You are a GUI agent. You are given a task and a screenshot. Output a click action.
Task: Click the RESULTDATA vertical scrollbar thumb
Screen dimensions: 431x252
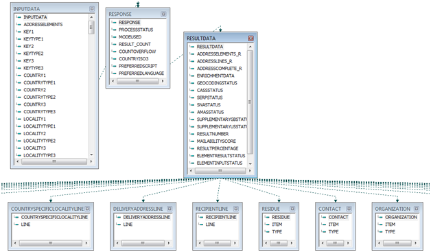(250, 102)
